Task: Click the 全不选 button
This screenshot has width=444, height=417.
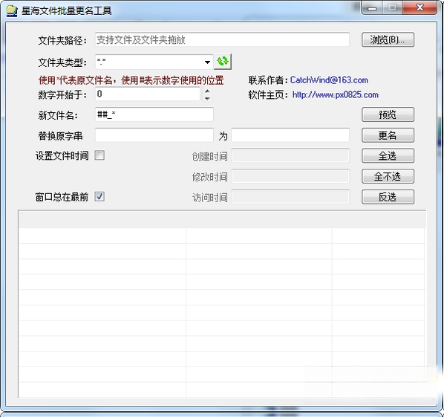Action: (x=388, y=176)
